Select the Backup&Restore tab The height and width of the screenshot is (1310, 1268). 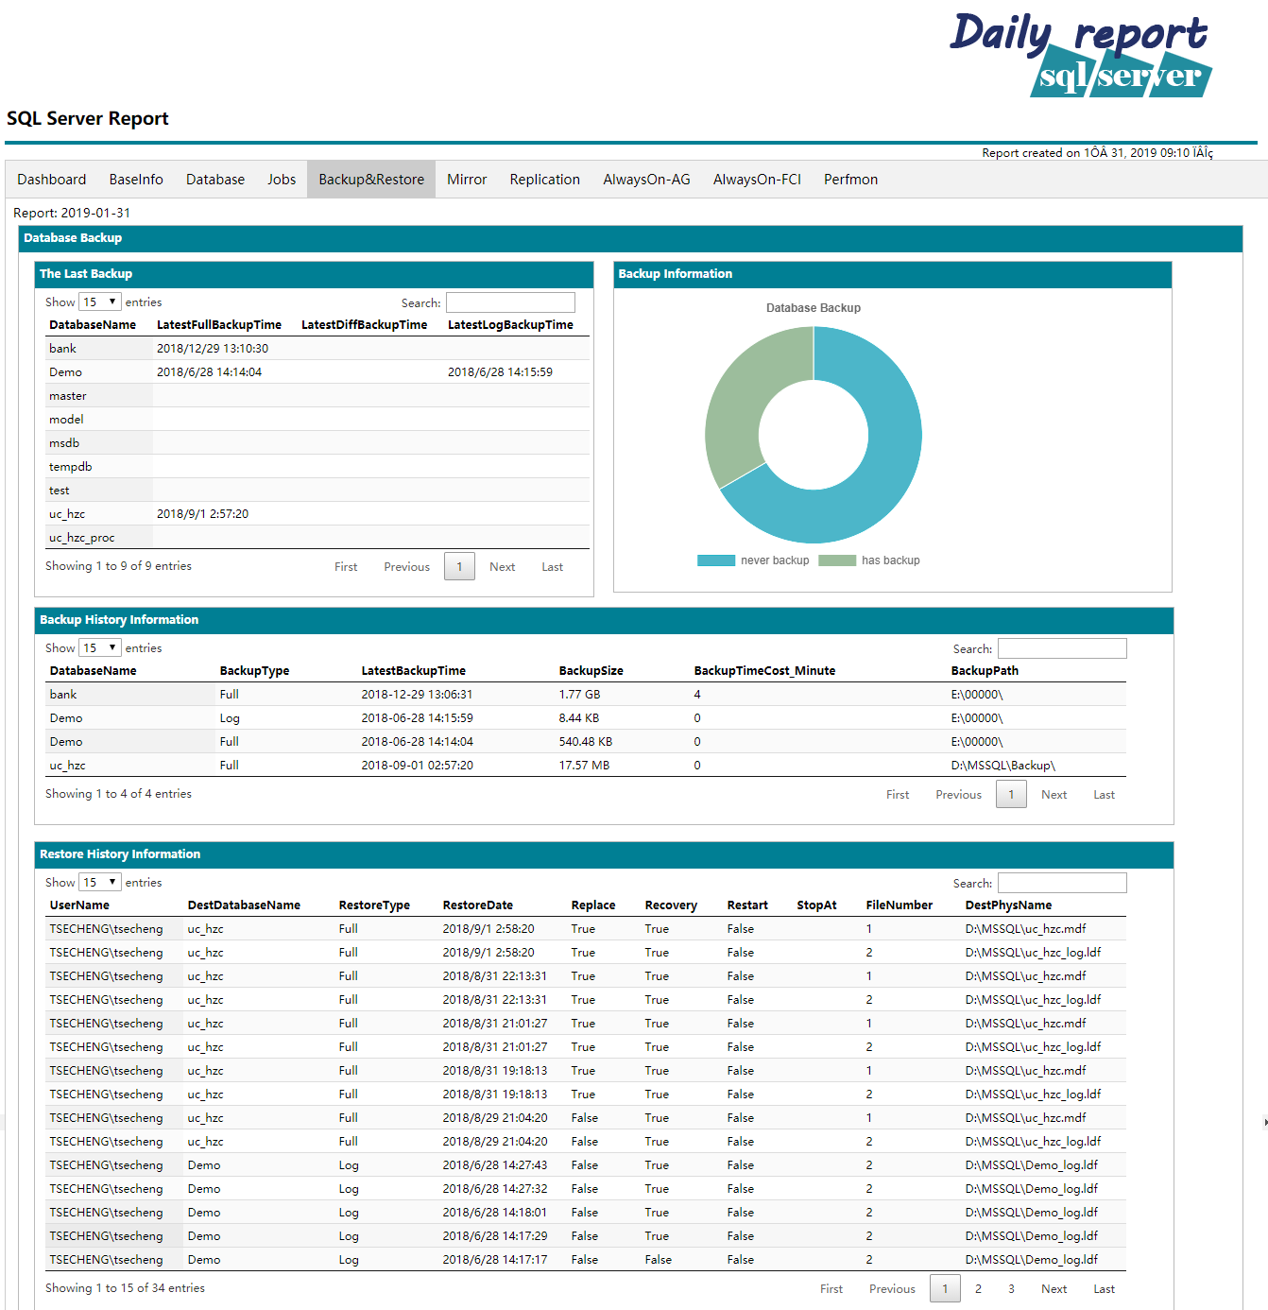click(x=371, y=180)
